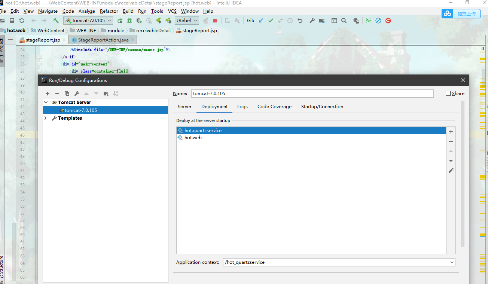
Task: Close the stageReport.jsp editor tab
Action: [64, 40]
